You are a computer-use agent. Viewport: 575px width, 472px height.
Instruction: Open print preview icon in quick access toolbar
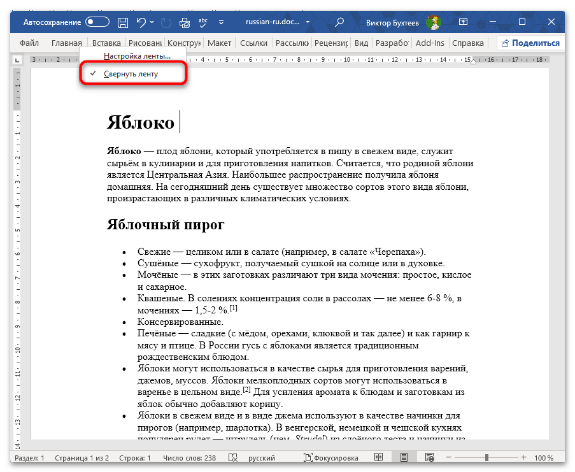point(185,23)
